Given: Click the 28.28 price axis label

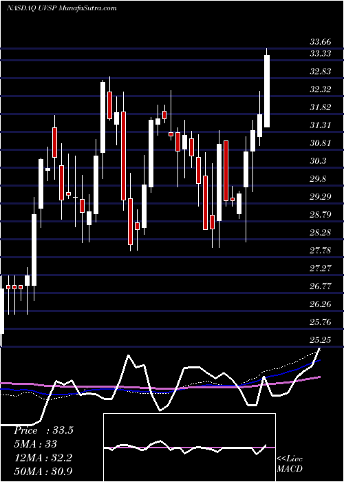Looking at the screenshot, I should (320, 232).
